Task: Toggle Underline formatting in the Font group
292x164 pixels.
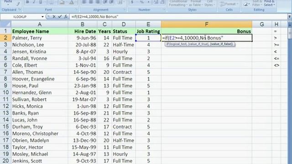Action: tap(40, 2)
